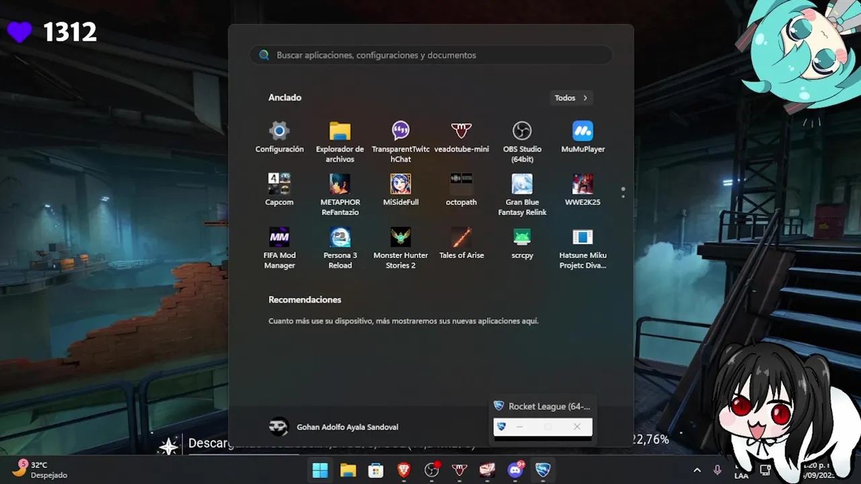Open Brave browser from the taskbar

click(x=404, y=471)
